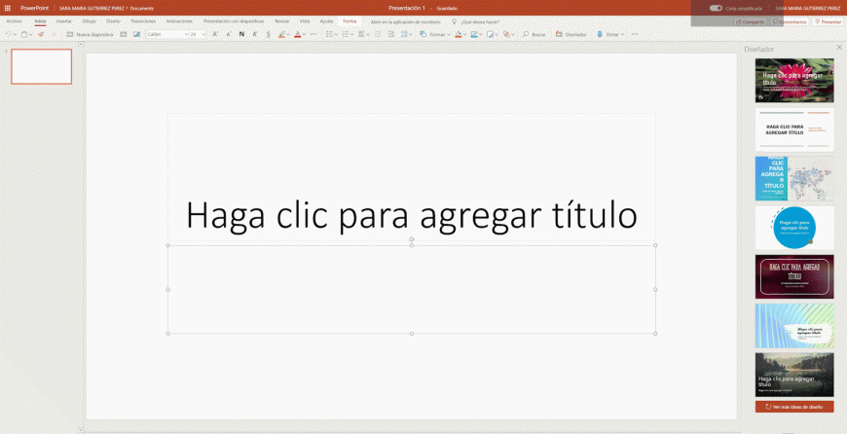Apply the shape fill color bucket

[459, 35]
